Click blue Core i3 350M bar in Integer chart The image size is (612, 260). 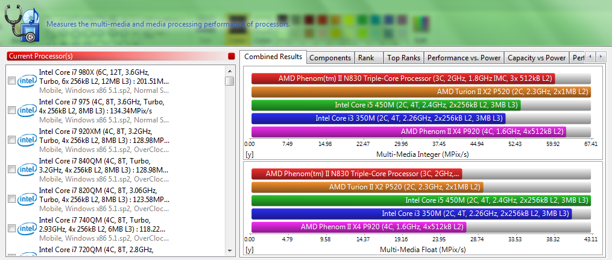click(x=379, y=118)
